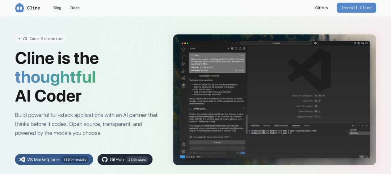
Task: Follow the GitHub link in top navigation
Action: pyautogui.click(x=321, y=8)
